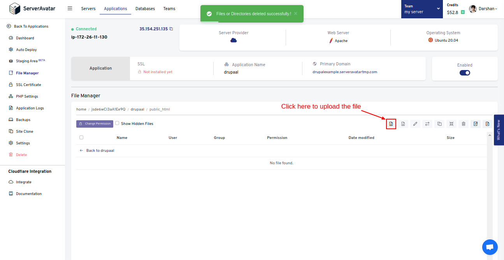Click the Darshan profile avatar
504x260 pixels.
pos(473,9)
